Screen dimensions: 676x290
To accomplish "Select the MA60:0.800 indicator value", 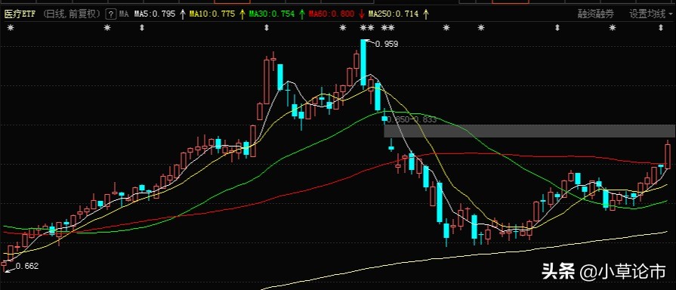I will [332, 14].
